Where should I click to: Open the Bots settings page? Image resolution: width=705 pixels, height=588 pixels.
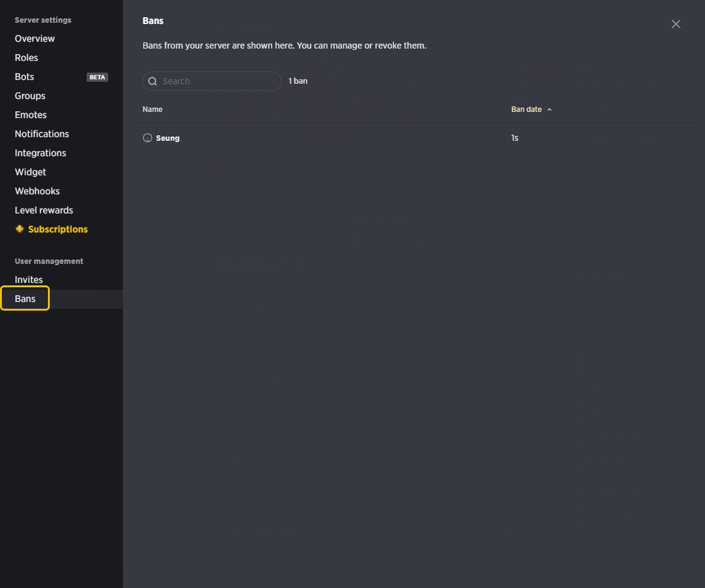coord(25,77)
